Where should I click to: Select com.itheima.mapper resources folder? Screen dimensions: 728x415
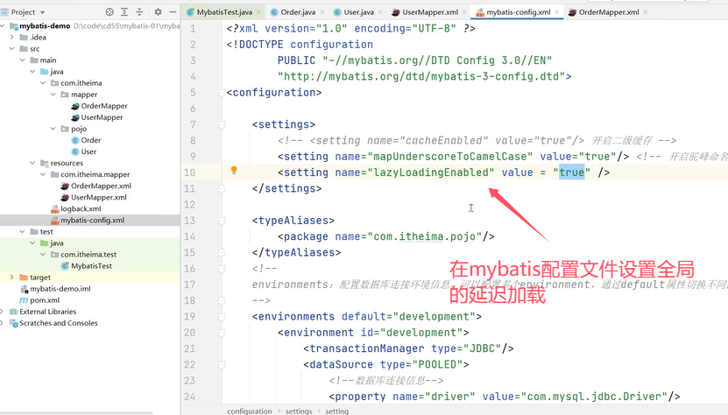(95, 174)
